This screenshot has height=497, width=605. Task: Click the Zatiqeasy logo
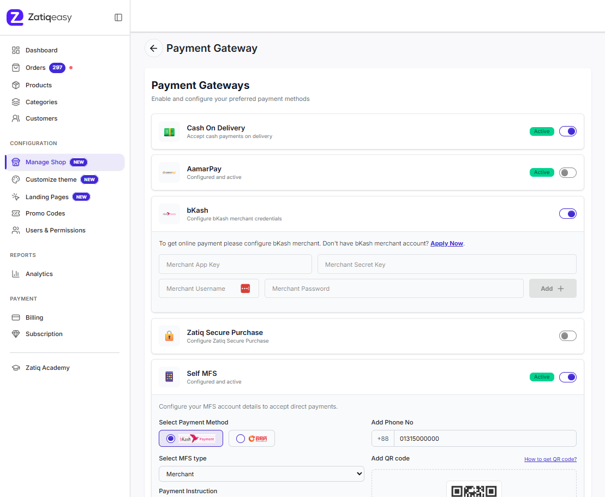[39, 17]
